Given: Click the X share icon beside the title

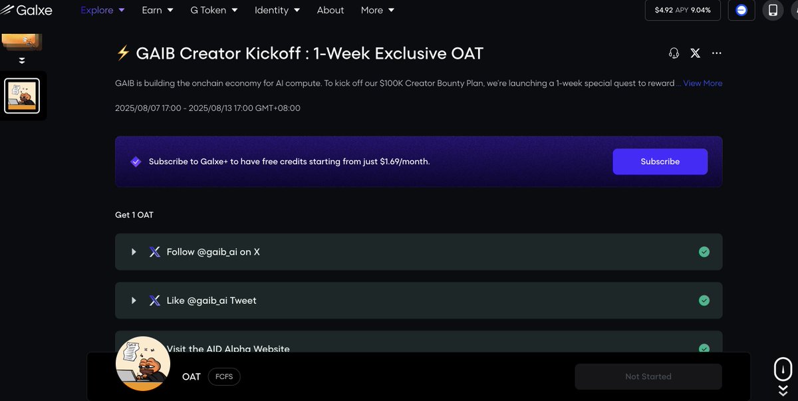Looking at the screenshot, I should pos(695,53).
